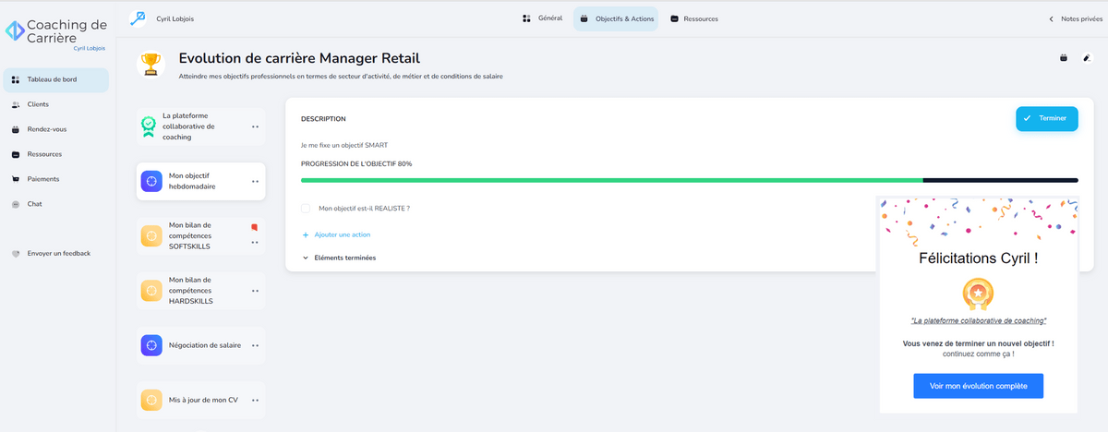
Task: Click the 'La plateforme collaborative de coaching' popup link
Action: pos(978,320)
